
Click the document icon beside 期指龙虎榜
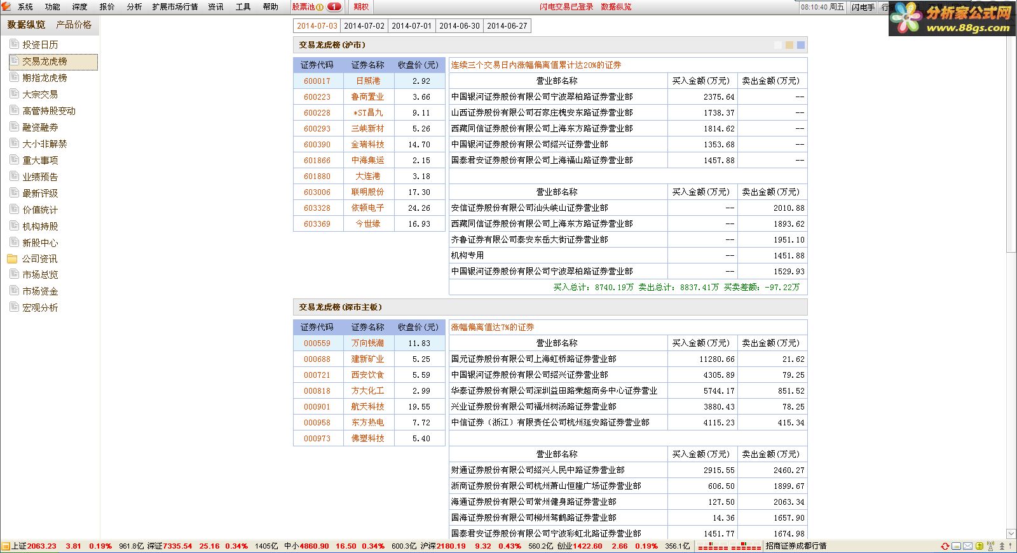(x=14, y=77)
